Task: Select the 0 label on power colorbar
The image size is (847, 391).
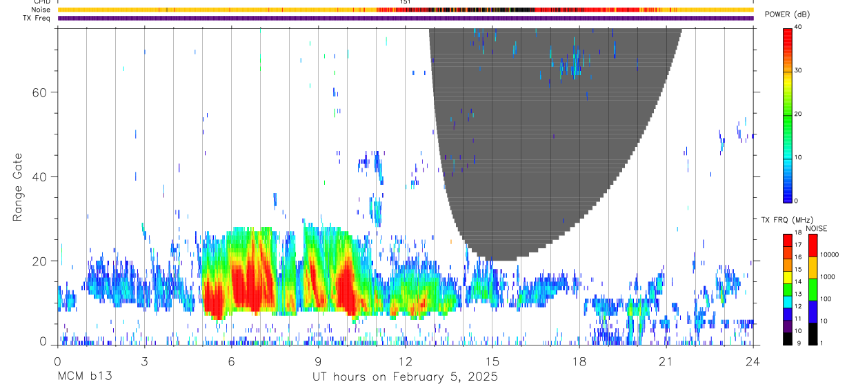Action: pyautogui.click(x=797, y=201)
